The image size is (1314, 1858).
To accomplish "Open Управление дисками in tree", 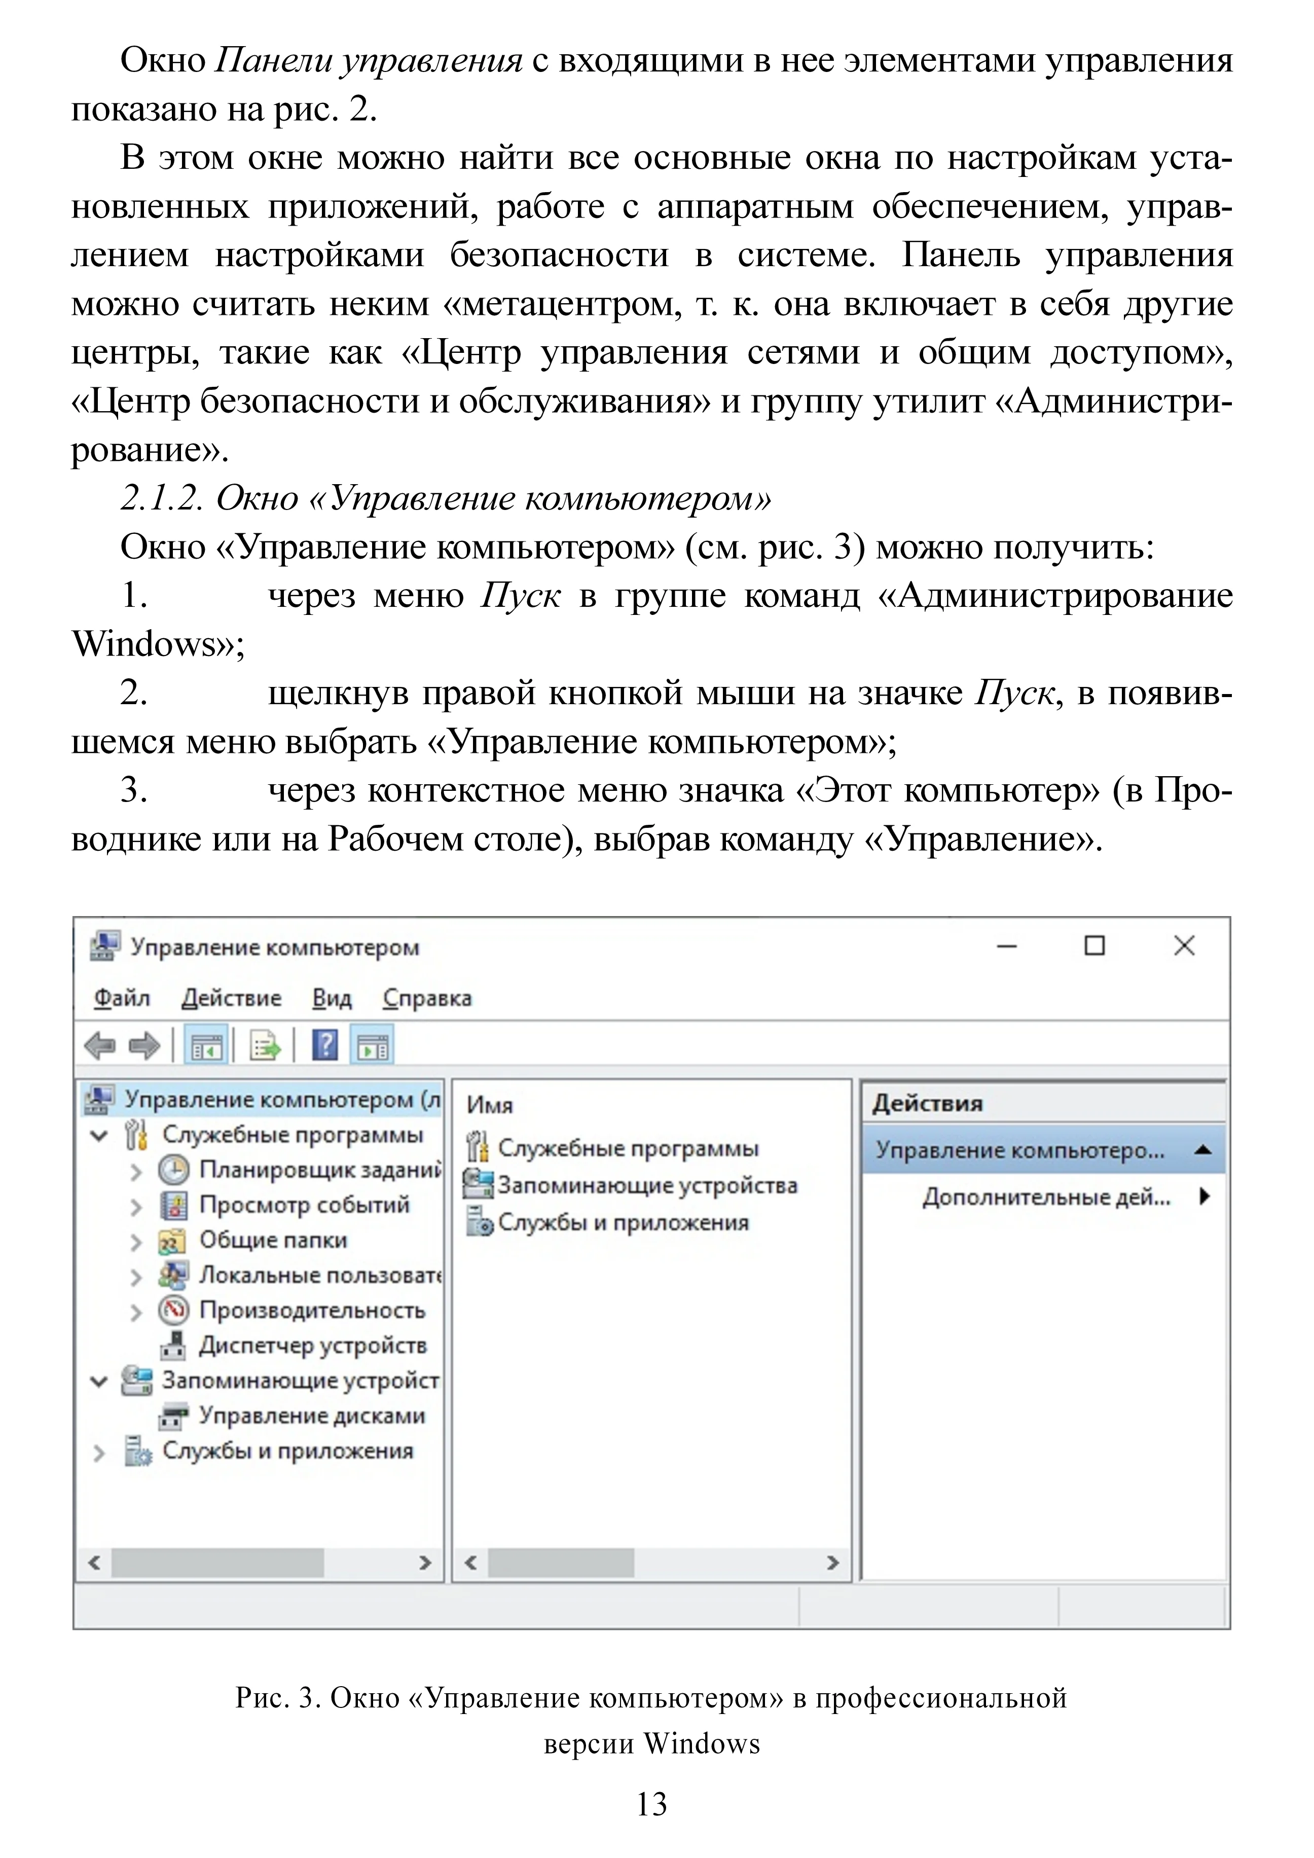I will point(311,1416).
